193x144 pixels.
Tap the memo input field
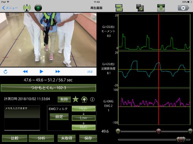(22, 118)
